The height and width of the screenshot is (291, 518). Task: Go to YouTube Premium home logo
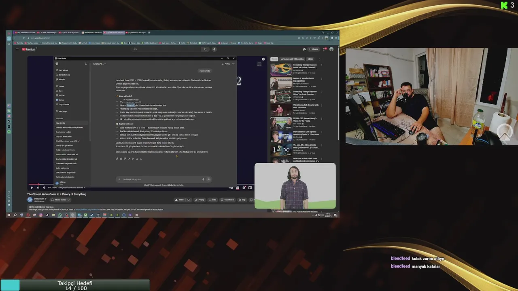[29, 49]
